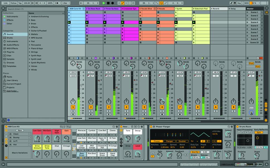Click the Drive Amount macro knob
The width and height of the screenshot is (270, 168).
pyautogui.click(x=37, y=153)
